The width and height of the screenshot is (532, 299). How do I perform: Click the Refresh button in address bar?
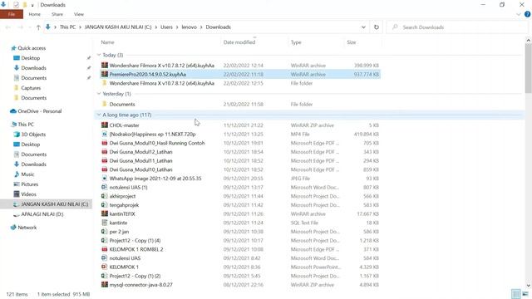click(377, 27)
